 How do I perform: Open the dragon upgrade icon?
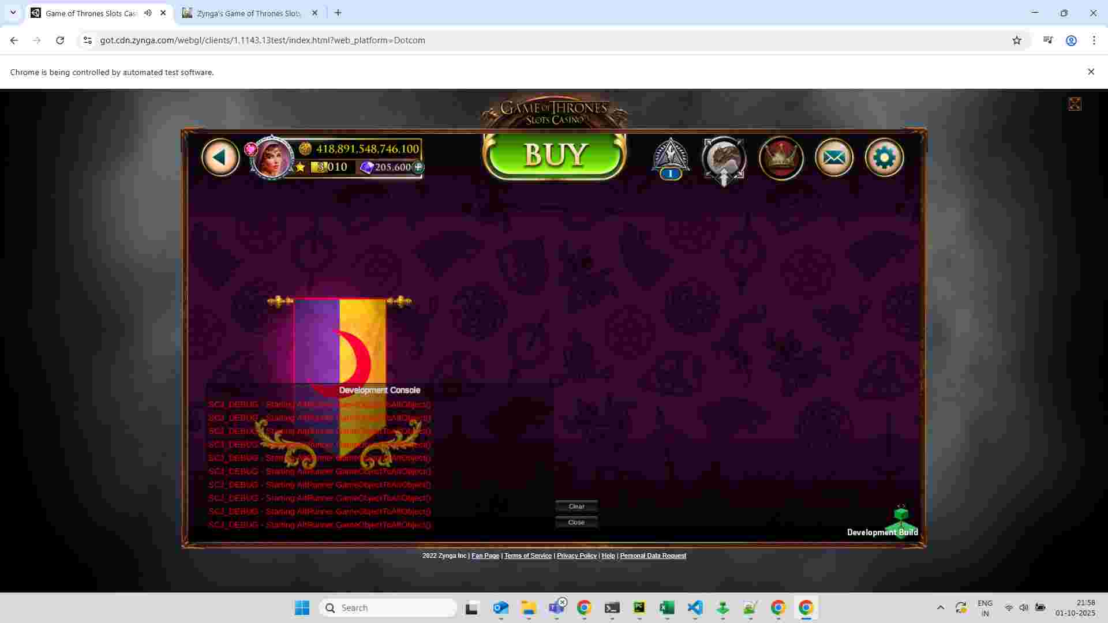[x=724, y=159]
